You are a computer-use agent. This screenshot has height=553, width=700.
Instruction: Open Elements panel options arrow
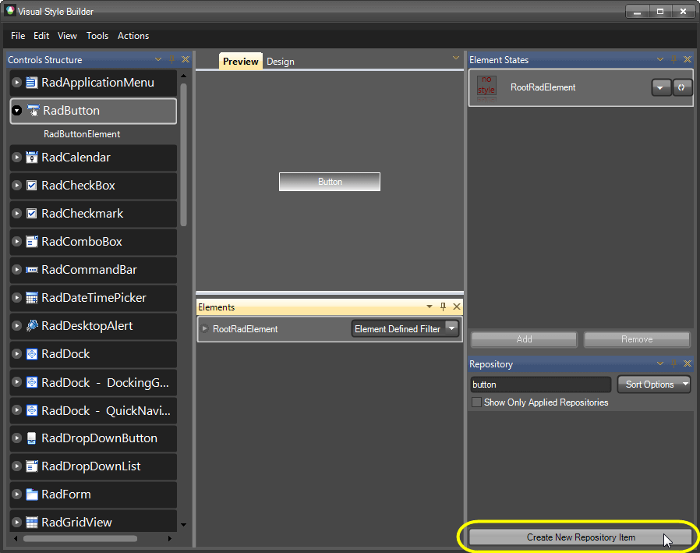pyautogui.click(x=429, y=307)
